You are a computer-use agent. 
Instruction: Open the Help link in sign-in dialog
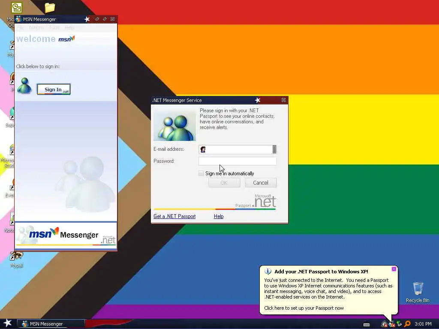219,216
